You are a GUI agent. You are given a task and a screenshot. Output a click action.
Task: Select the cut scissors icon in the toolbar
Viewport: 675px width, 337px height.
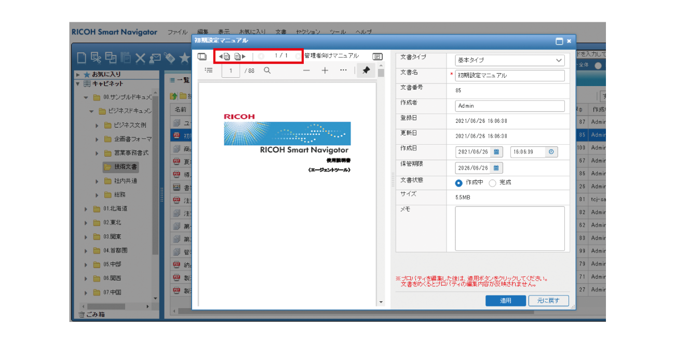pos(96,58)
